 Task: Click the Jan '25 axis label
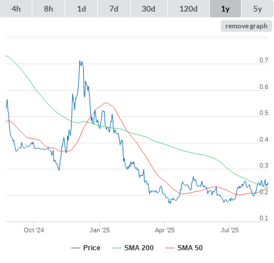(99, 230)
